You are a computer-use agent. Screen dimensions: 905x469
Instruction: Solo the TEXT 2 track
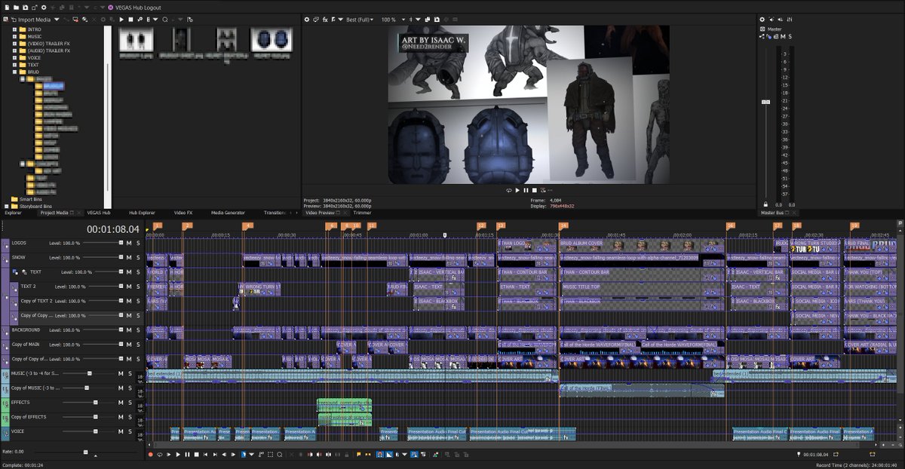click(x=138, y=287)
